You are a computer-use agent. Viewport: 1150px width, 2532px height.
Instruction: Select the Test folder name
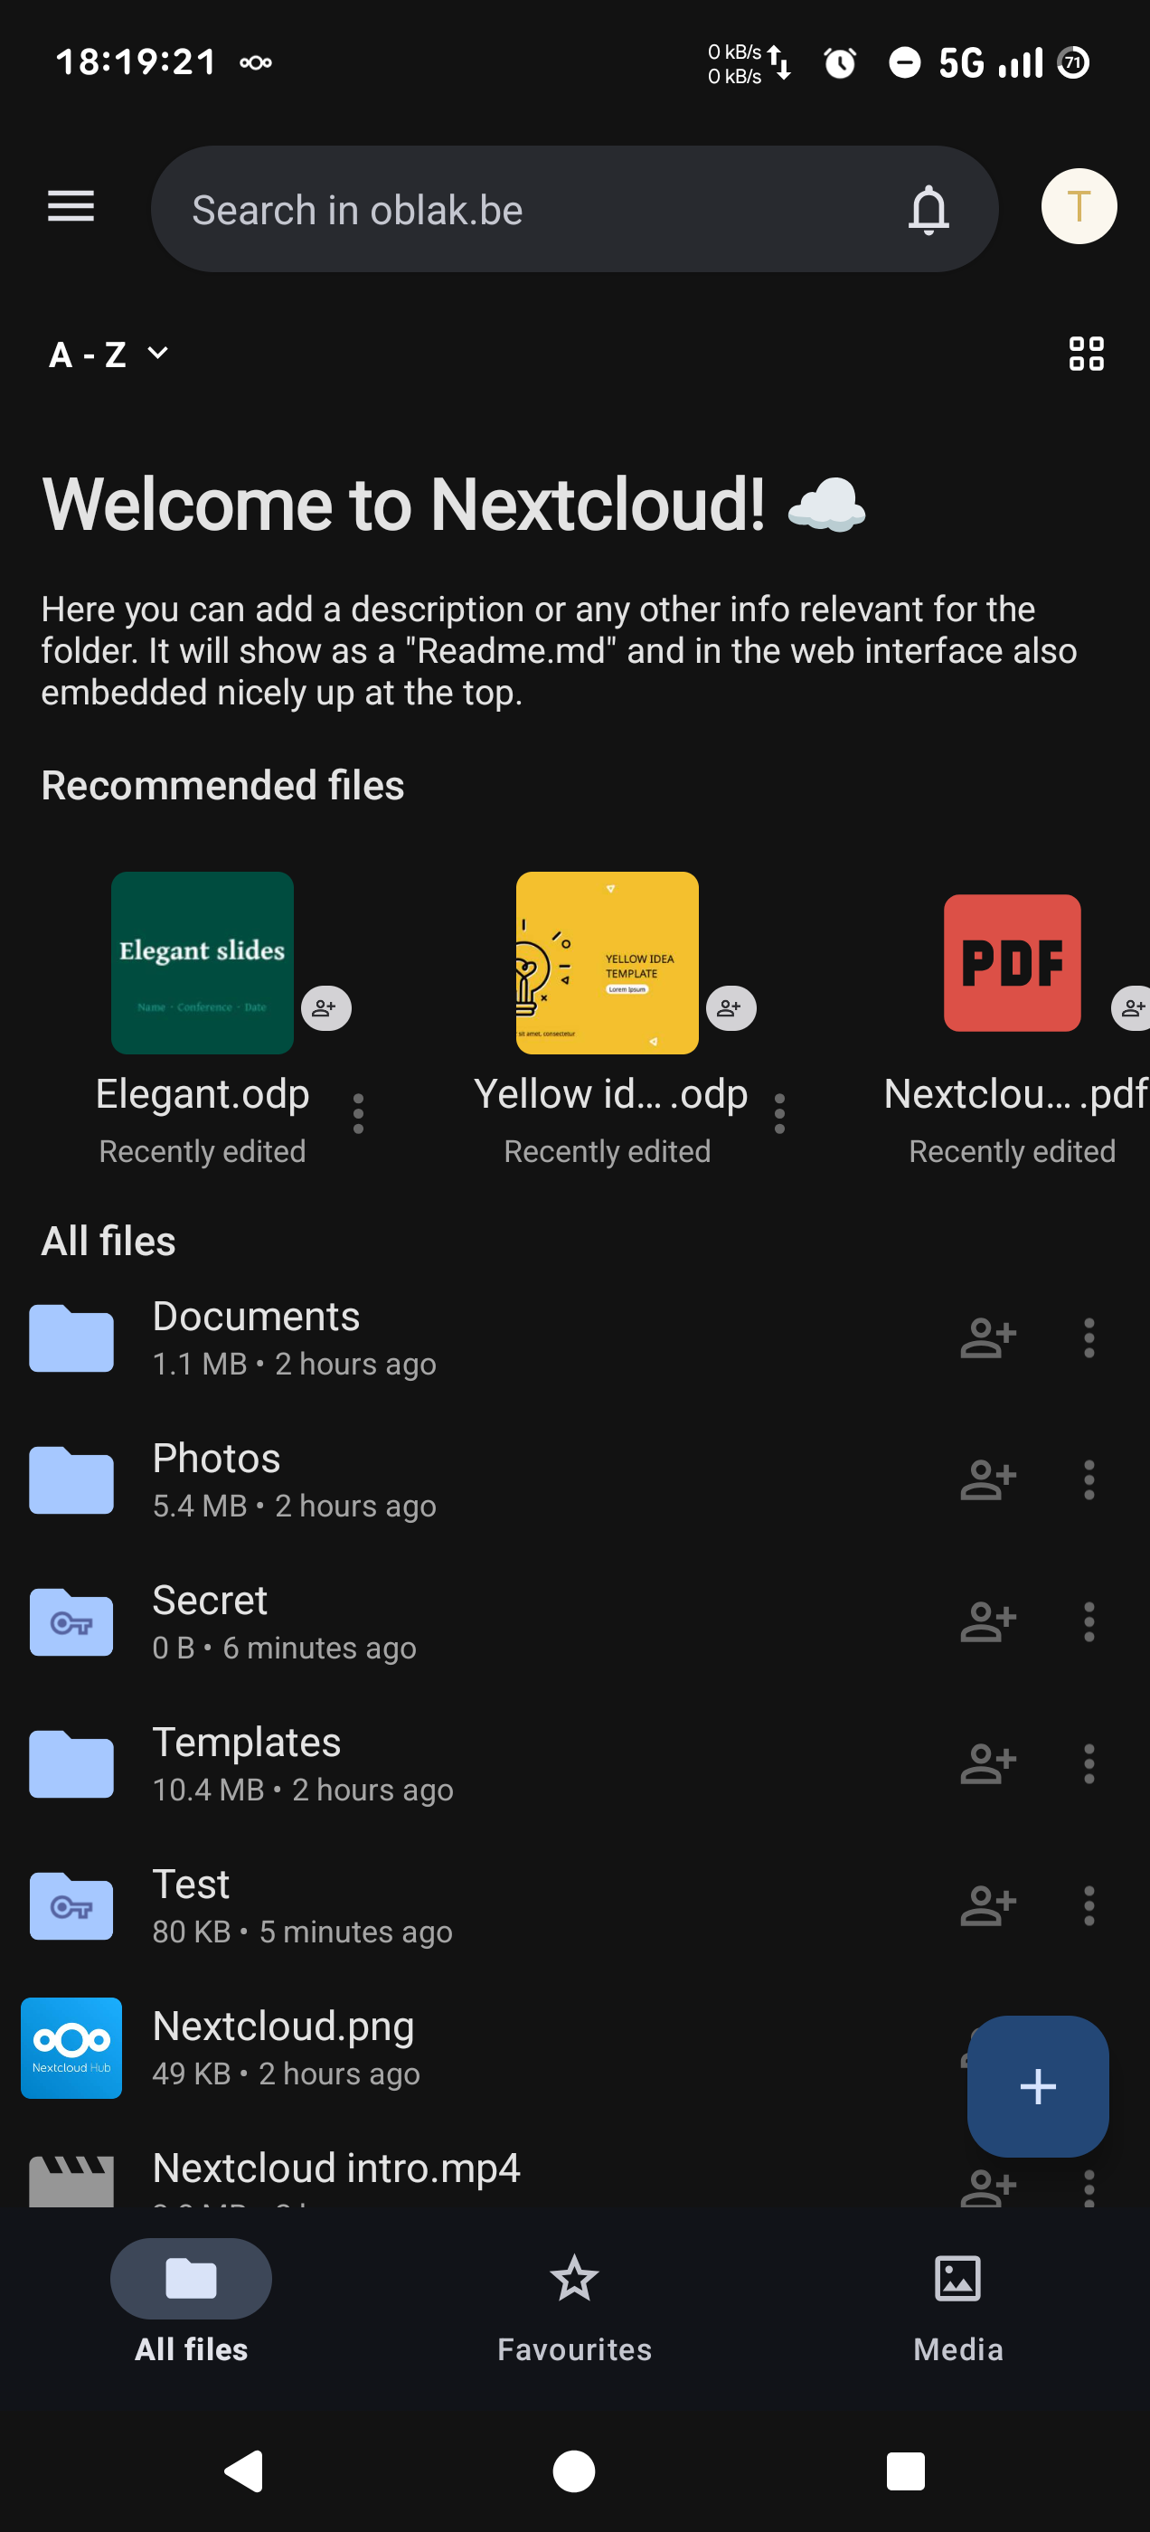coord(191,1885)
